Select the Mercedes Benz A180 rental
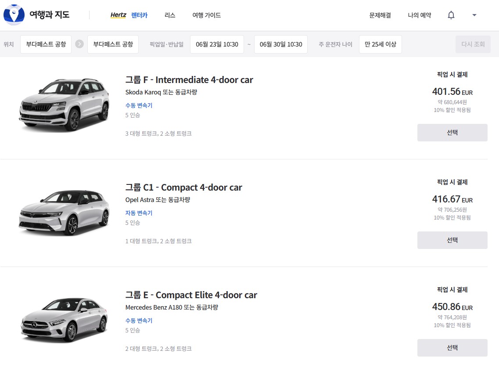Viewport: 499px width, 368px height. pos(452,348)
